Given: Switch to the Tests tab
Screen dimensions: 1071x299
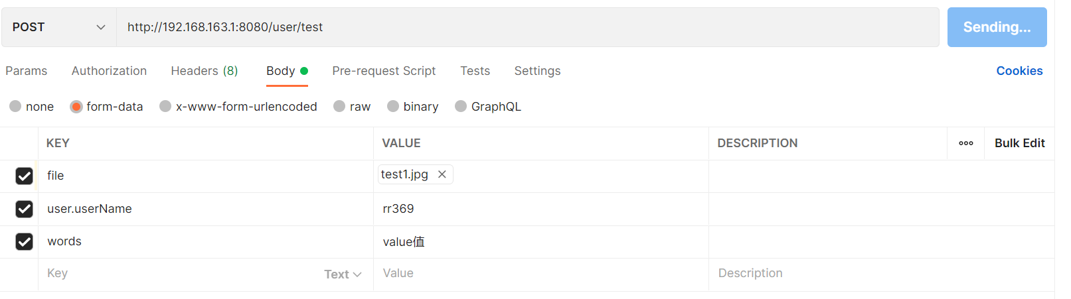Looking at the screenshot, I should 475,71.
